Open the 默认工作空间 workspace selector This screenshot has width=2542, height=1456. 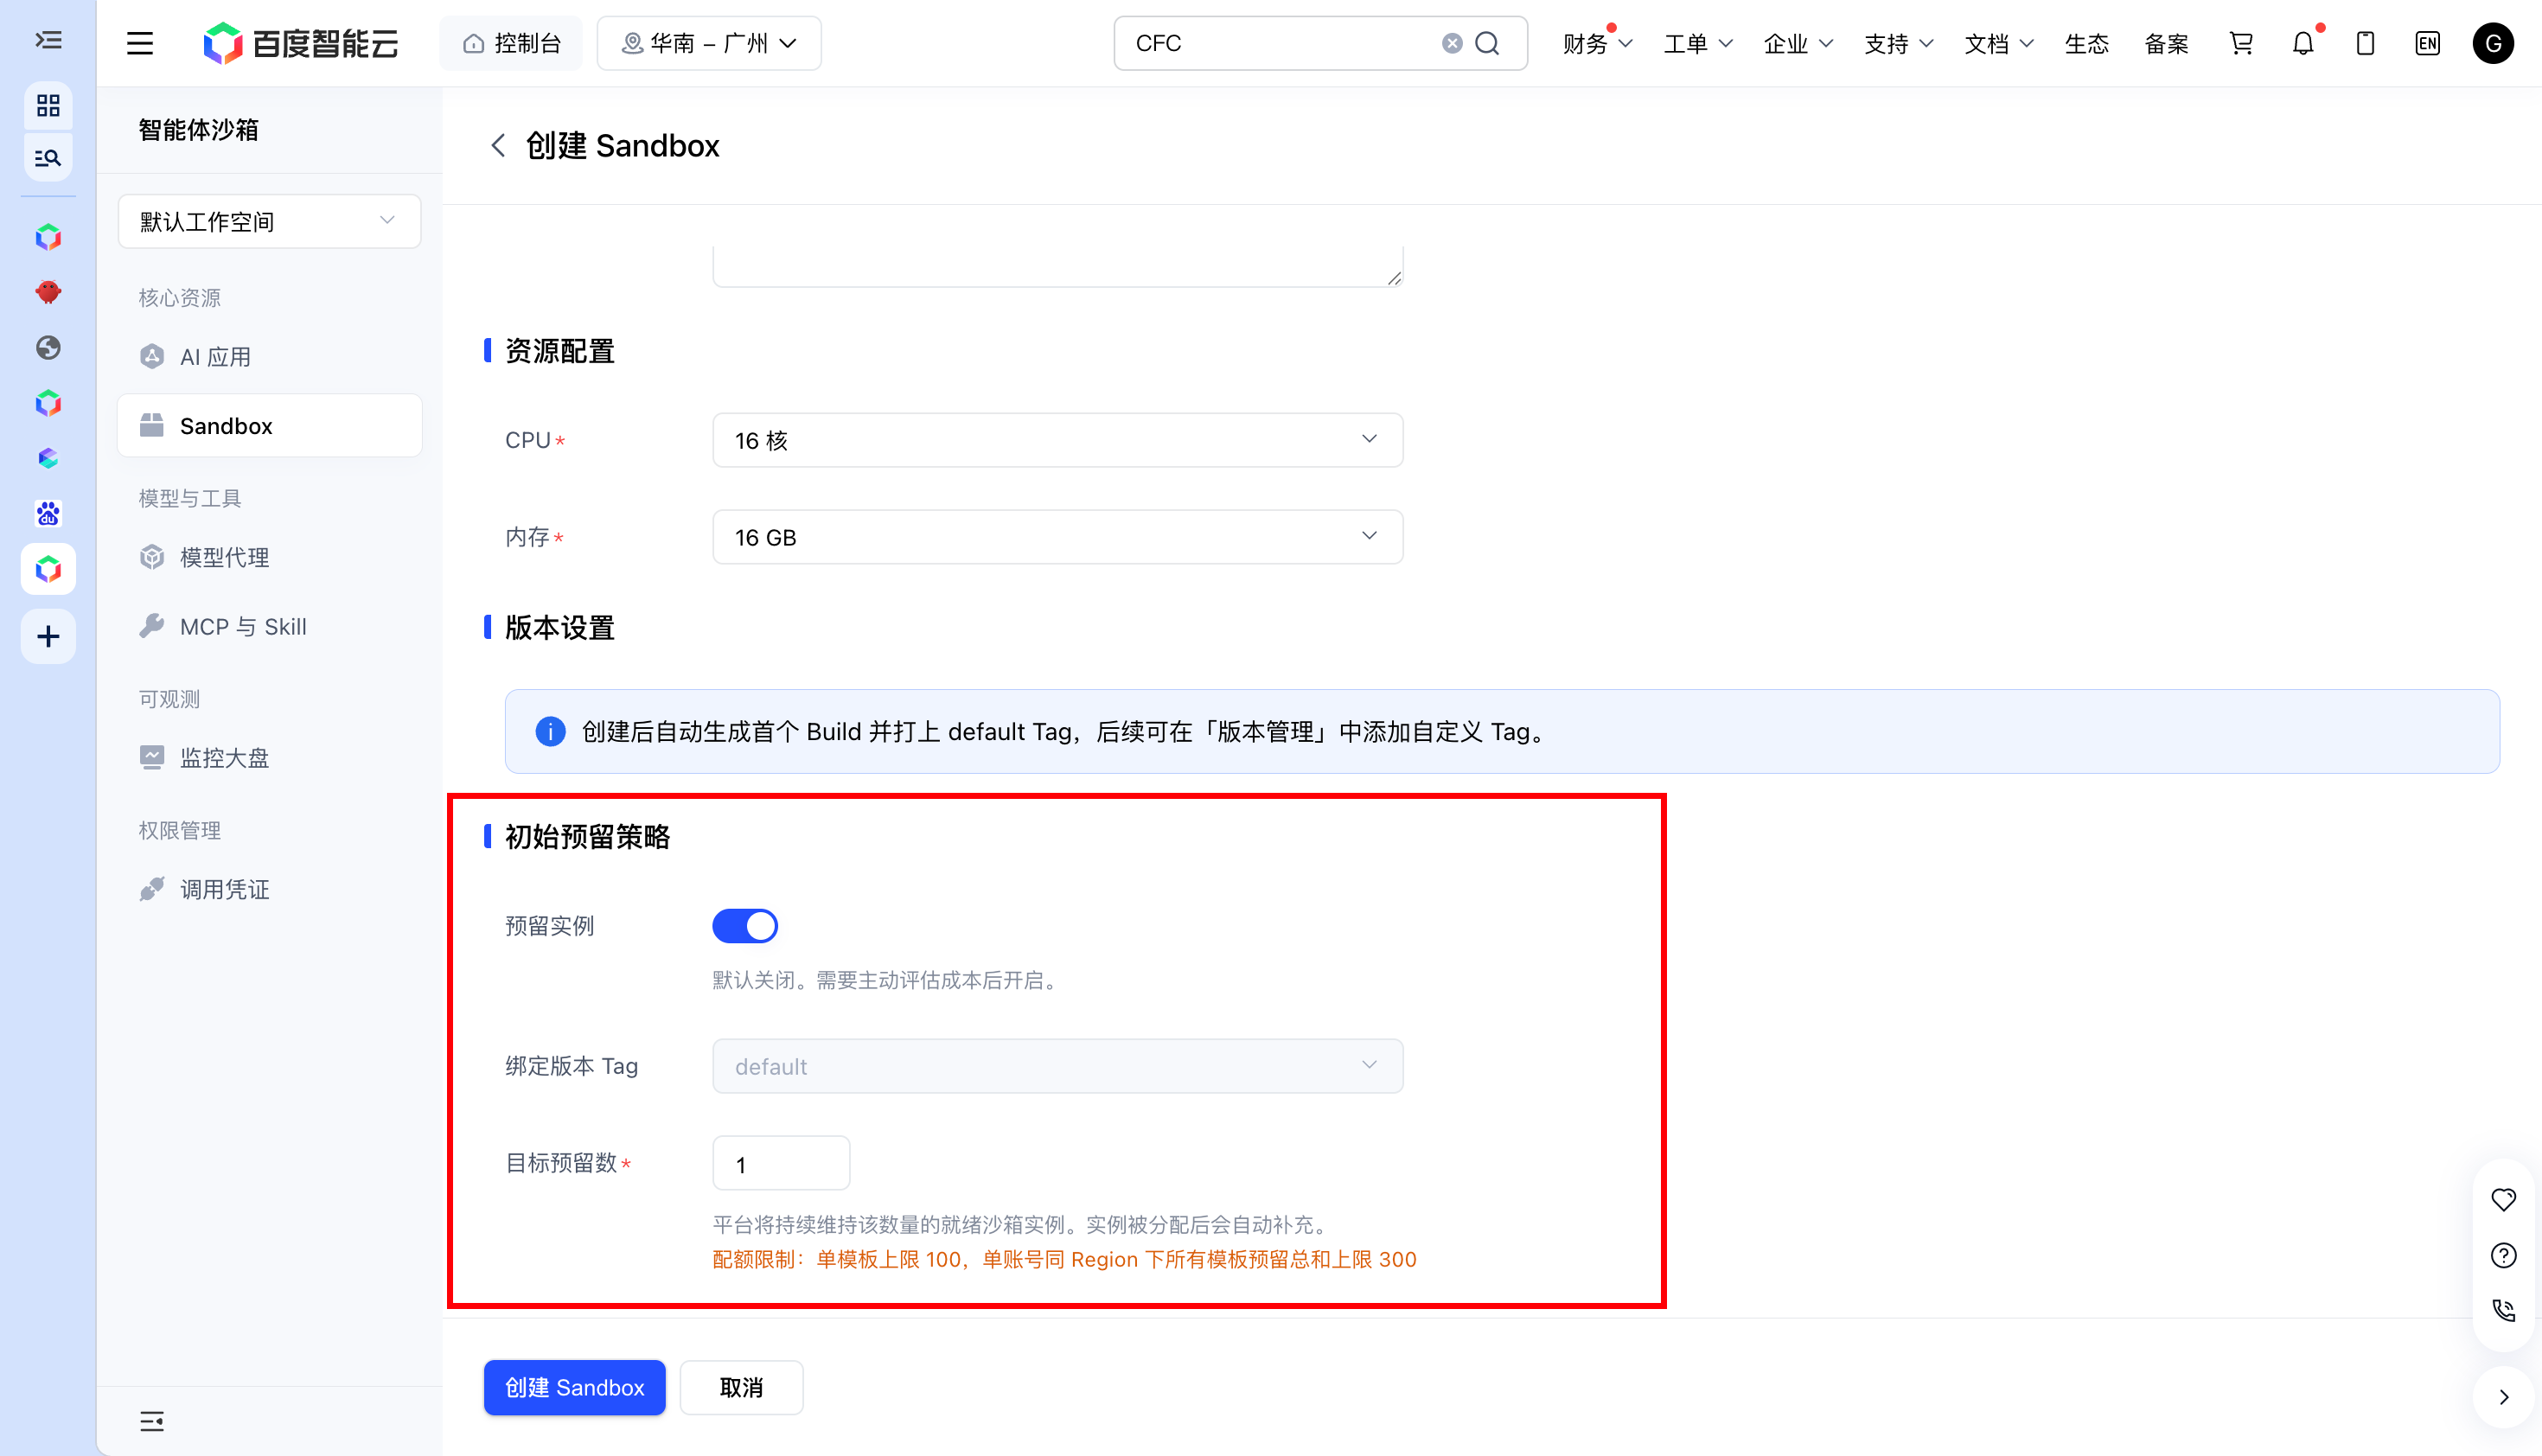click(x=269, y=221)
